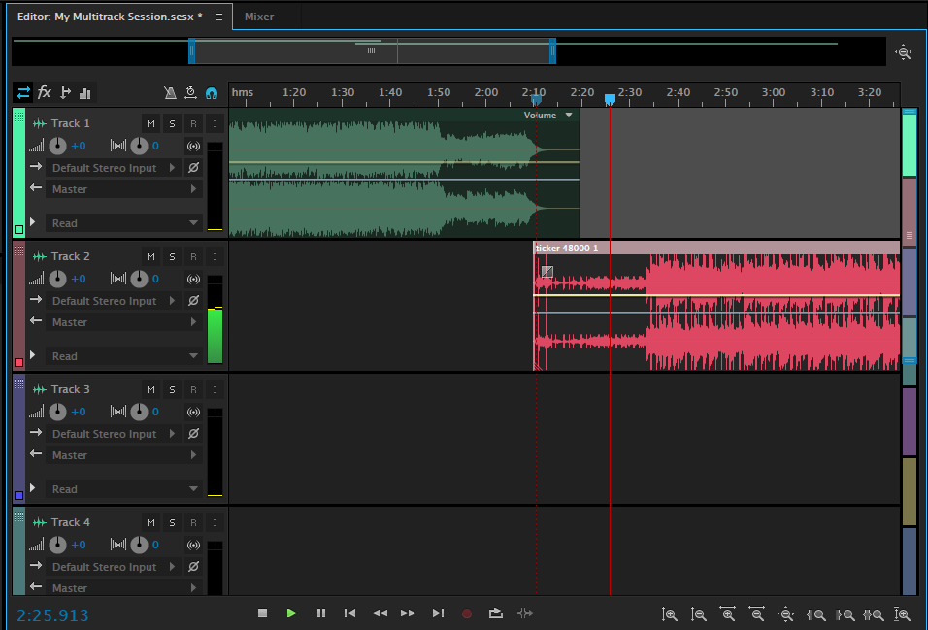Viewport: 928px width, 630px height.
Task: Open the Mixer-style meters icon in the toolbar
Action: tap(84, 92)
